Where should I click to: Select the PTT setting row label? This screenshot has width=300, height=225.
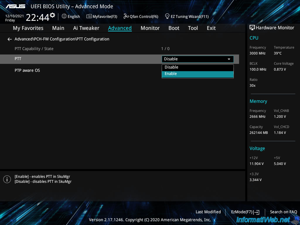[18, 59]
